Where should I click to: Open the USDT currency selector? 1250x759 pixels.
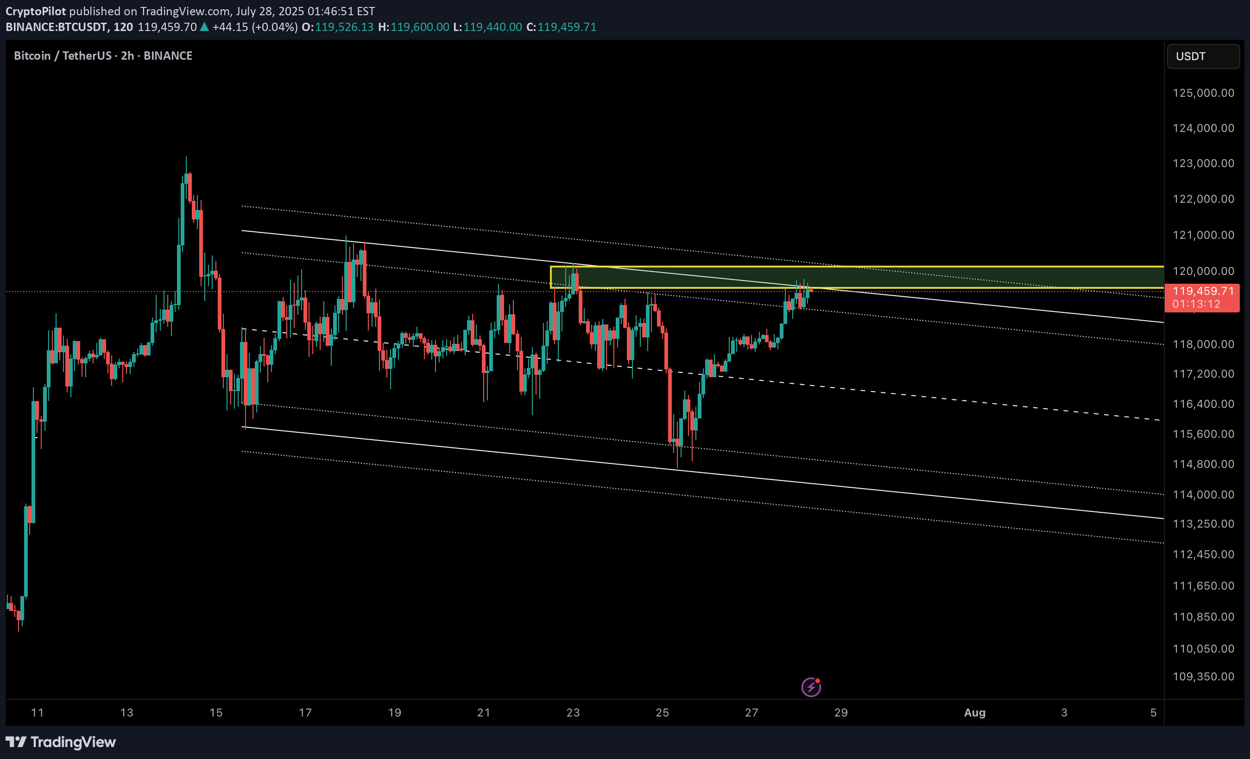click(1203, 56)
